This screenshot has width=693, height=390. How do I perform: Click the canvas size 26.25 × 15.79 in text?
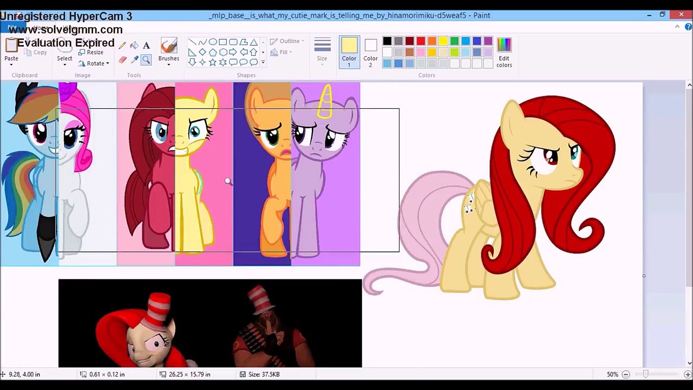pos(189,374)
